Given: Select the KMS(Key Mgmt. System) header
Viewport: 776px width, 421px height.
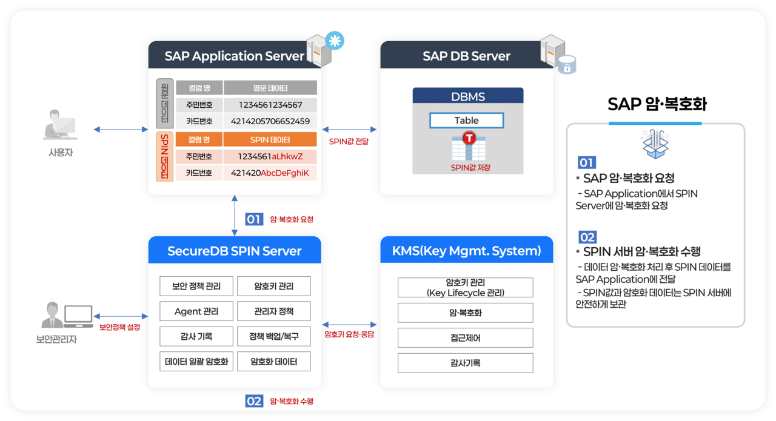Looking at the screenshot, I should [x=466, y=250].
